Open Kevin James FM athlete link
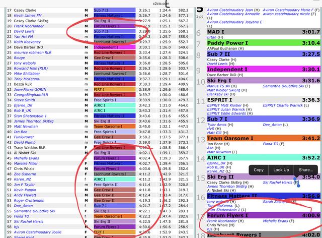 coord(28,16)
